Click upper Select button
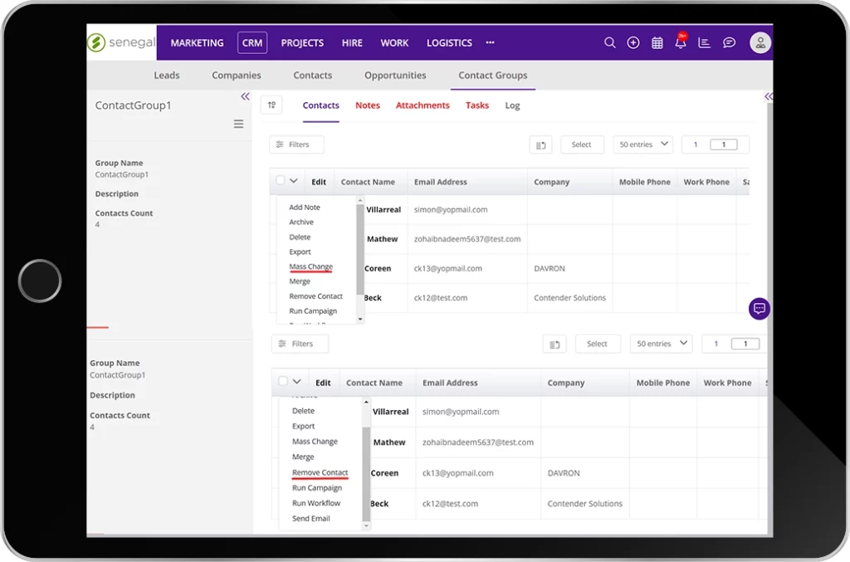 (x=582, y=144)
